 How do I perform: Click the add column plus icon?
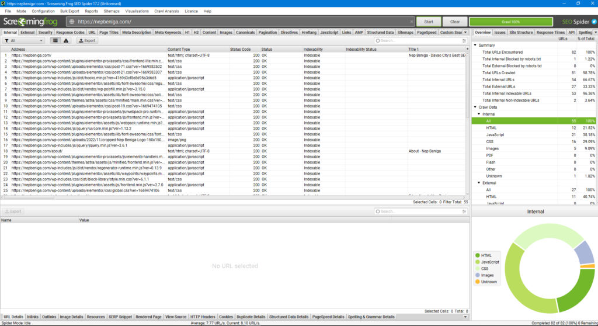click(467, 49)
